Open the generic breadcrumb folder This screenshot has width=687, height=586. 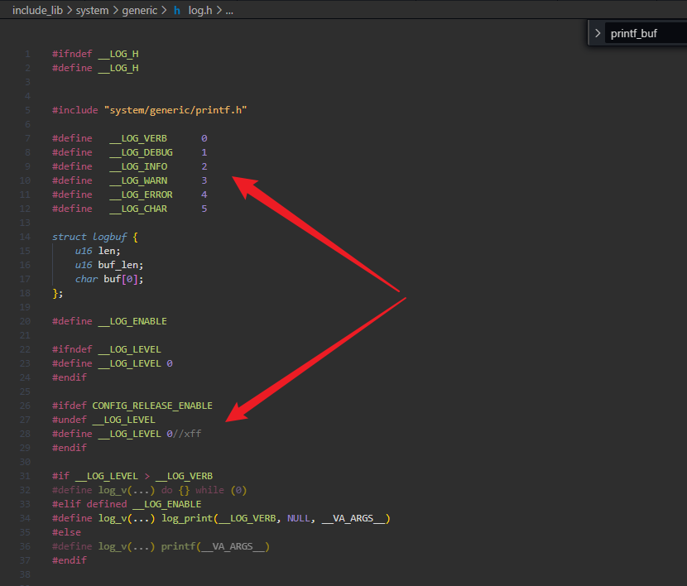coord(139,10)
